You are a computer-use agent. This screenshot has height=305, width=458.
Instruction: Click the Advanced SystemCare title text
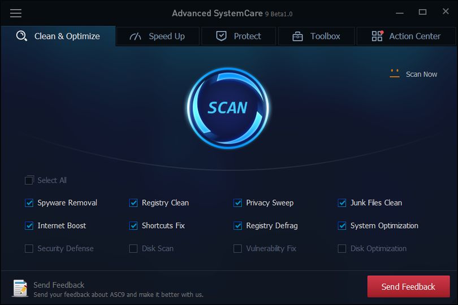click(232, 14)
